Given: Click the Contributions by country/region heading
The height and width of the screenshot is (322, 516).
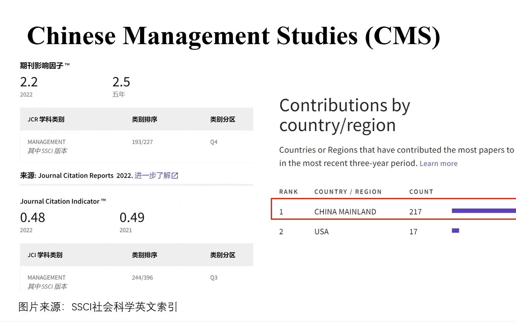Looking at the screenshot, I should [x=345, y=115].
